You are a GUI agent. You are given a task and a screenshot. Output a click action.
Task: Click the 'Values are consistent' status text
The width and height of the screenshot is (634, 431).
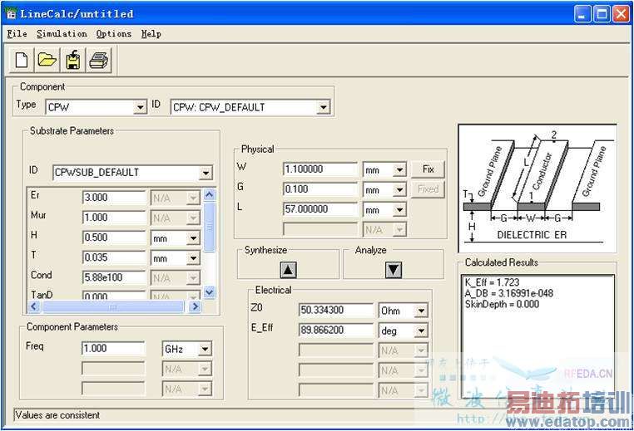click(57, 415)
